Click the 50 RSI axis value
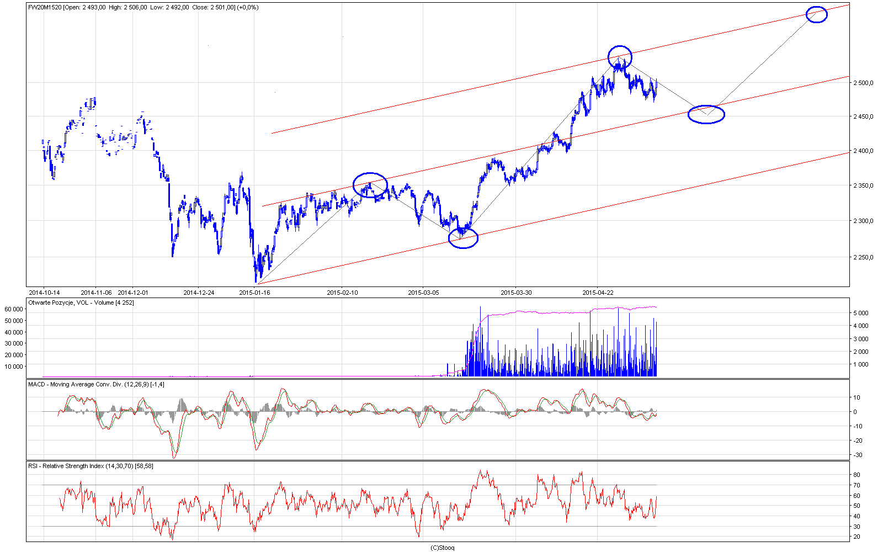The image size is (883, 552). click(857, 506)
